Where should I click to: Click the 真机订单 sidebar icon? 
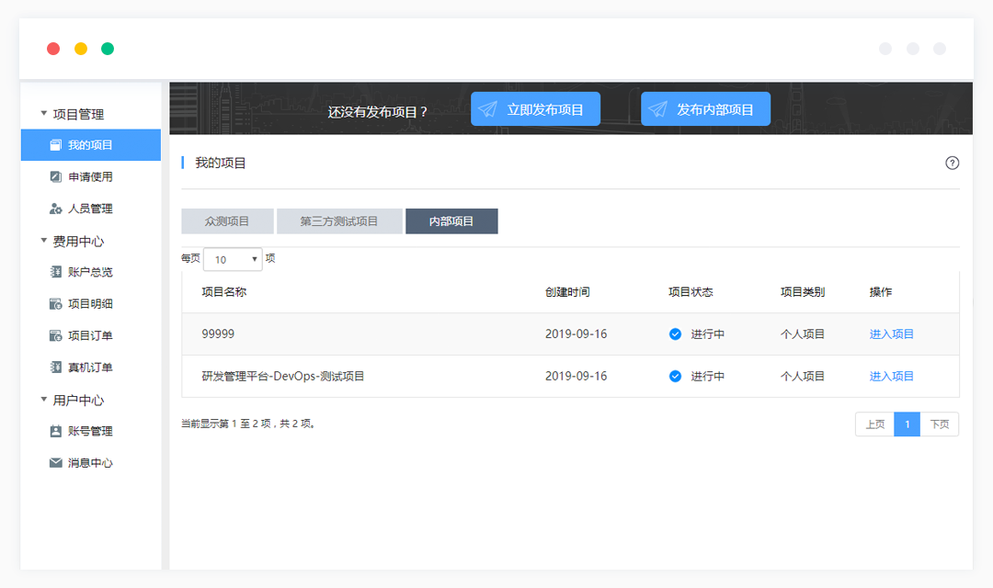coord(55,367)
